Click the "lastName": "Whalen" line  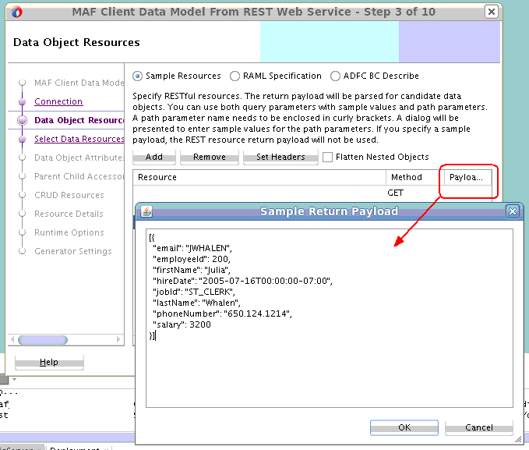coord(196,303)
